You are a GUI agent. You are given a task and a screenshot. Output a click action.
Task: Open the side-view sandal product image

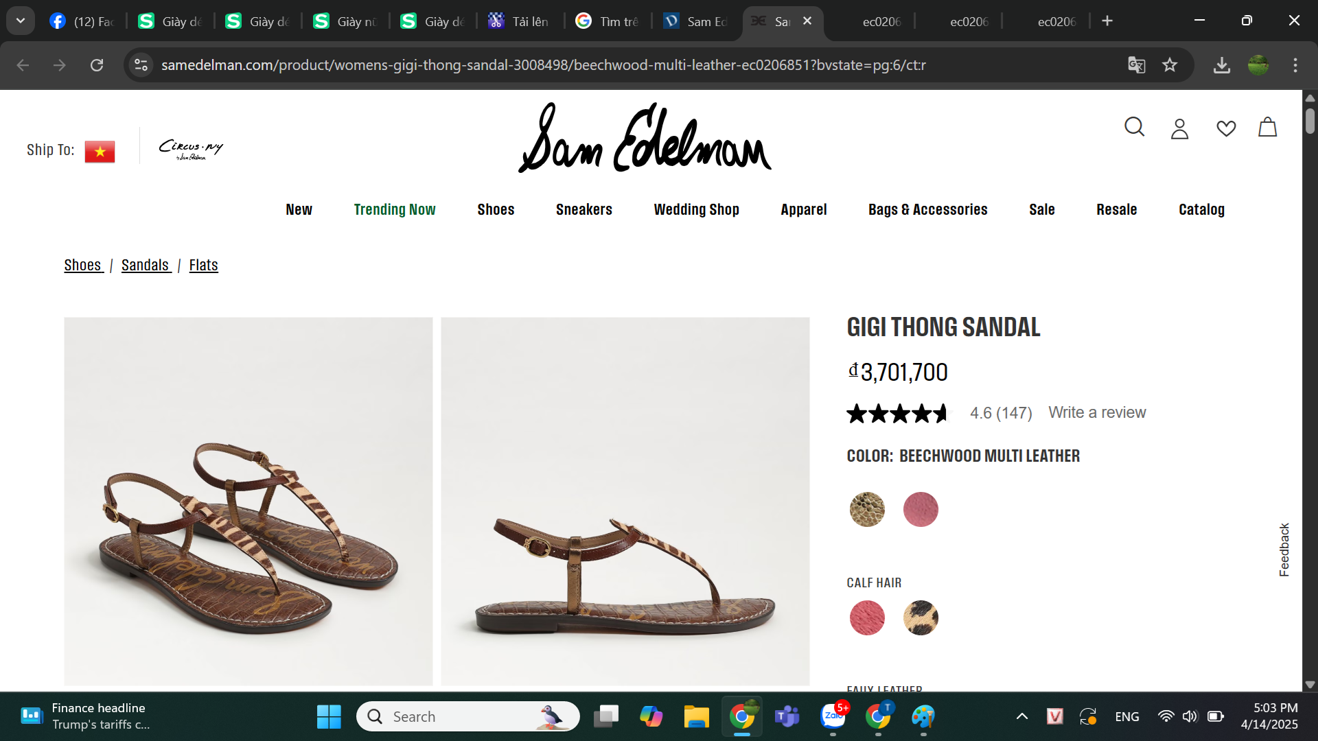(x=625, y=501)
